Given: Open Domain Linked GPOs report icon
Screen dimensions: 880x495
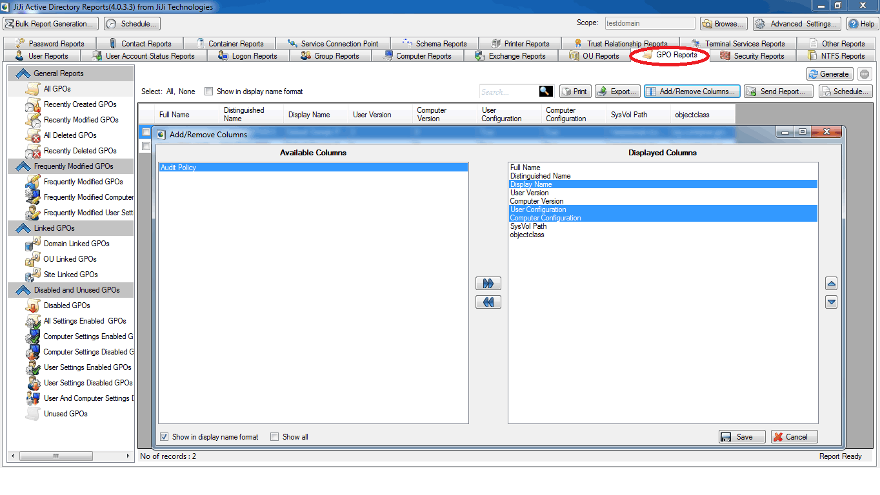Looking at the screenshot, I should tap(33, 244).
